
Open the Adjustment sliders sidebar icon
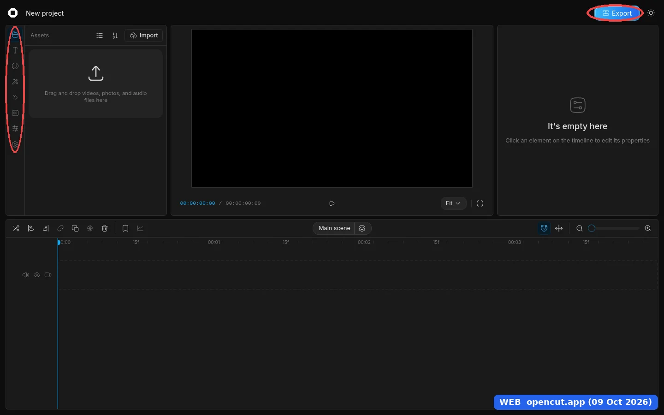[15, 129]
